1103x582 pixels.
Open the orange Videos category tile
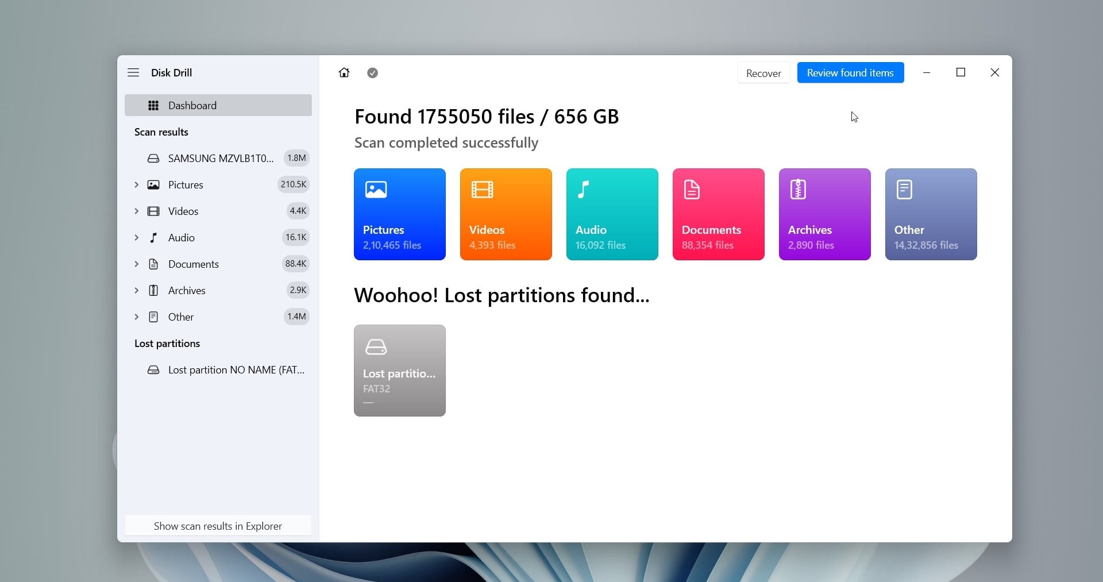pyautogui.click(x=506, y=214)
